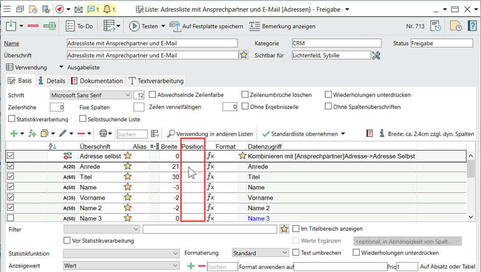Check the Name 3 row checkbox

coord(11,218)
